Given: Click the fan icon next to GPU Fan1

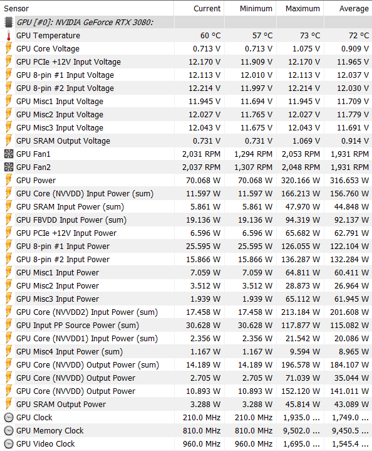Looking at the screenshot, I should 9,154.
